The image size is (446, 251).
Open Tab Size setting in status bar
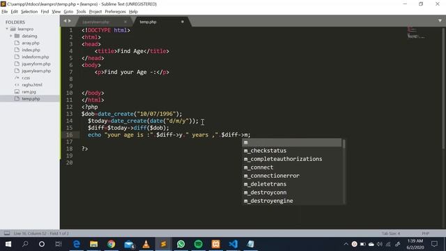[391, 234]
